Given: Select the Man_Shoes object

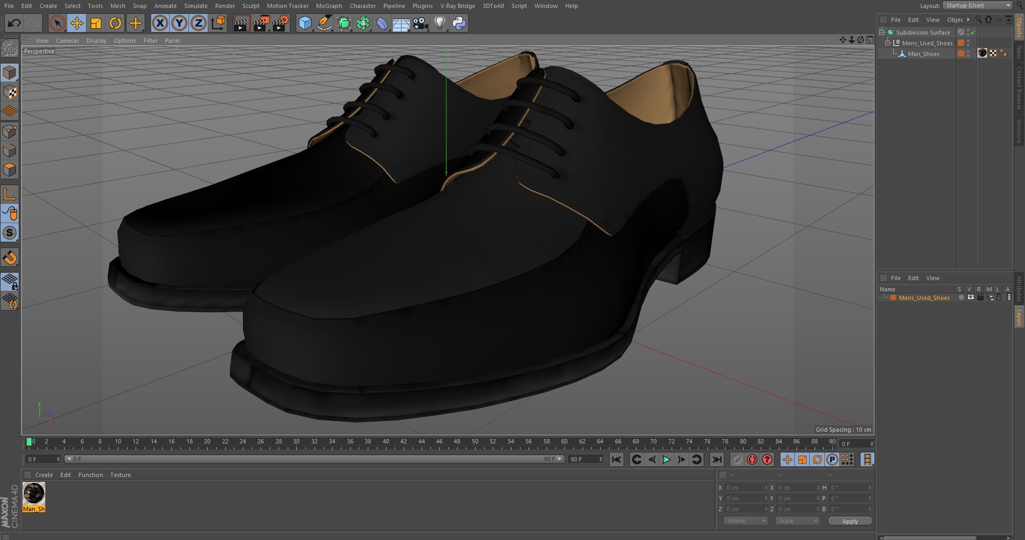Looking at the screenshot, I should click(924, 54).
